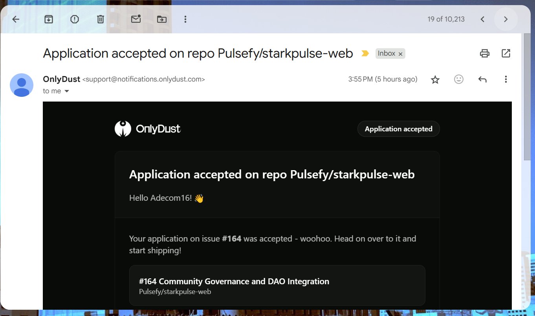535x316 pixels.
Task: Go to the older email arrow
Action: click(x=506, y=19)
